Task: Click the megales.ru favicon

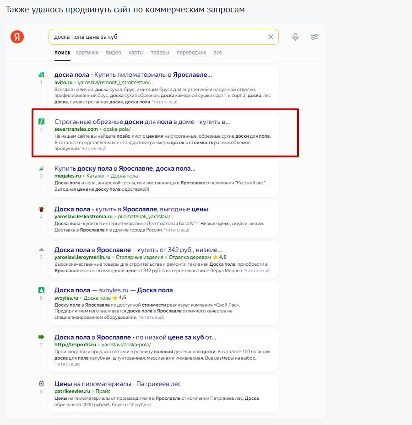Action: (41, 168)
